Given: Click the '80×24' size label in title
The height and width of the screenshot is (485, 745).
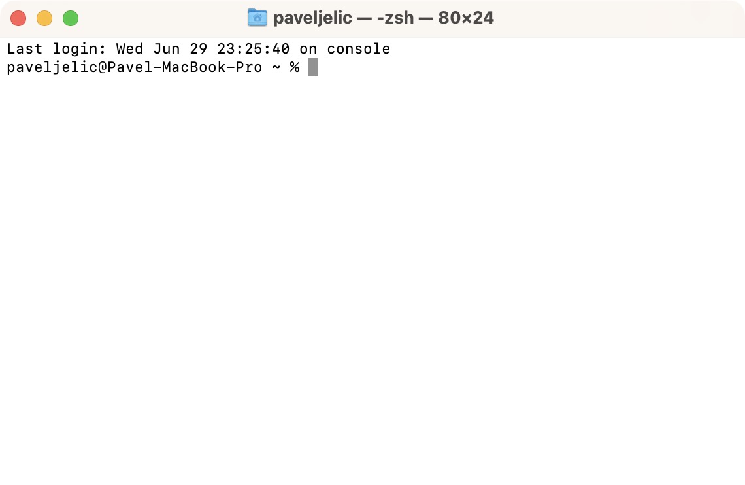Looking at the screenshot, I should click(x=465, y=18).
